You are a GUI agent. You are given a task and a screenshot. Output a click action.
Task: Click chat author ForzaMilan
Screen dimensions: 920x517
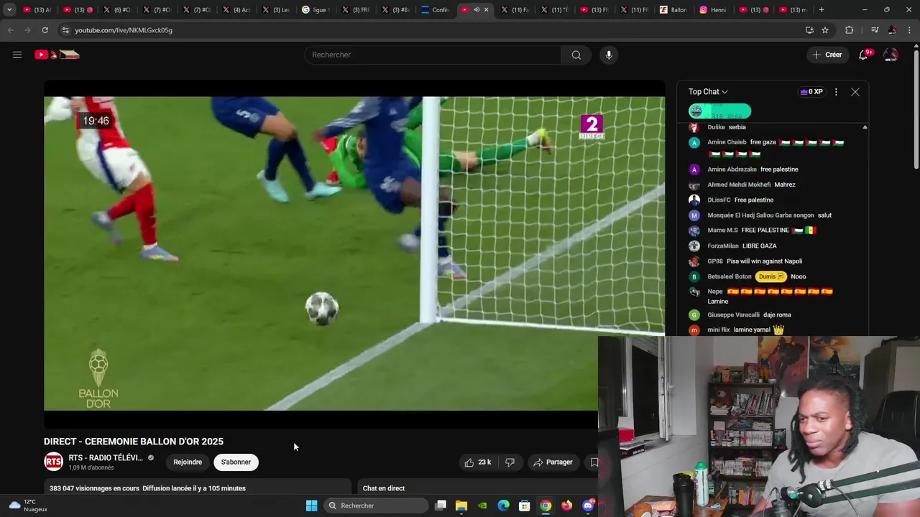723,246
